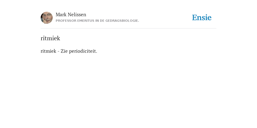Click the empty area below the definition
The width and height of the screenshot is (257, 128).
coord(128,90)
